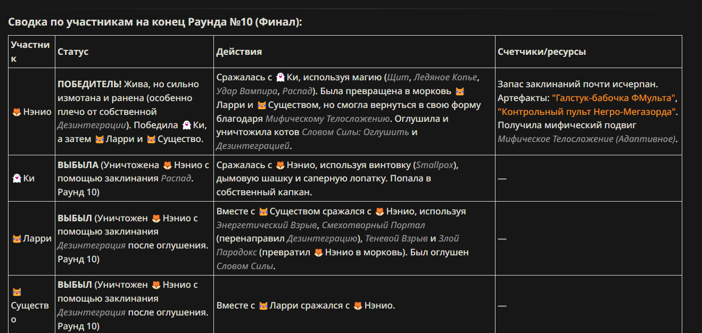Click the cat emoji above Существо in the Участник column

point(16,292)
